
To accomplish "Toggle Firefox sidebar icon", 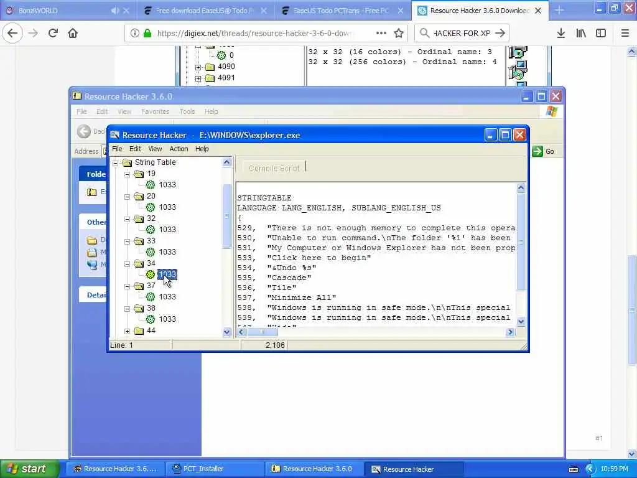I will (601, 33).
